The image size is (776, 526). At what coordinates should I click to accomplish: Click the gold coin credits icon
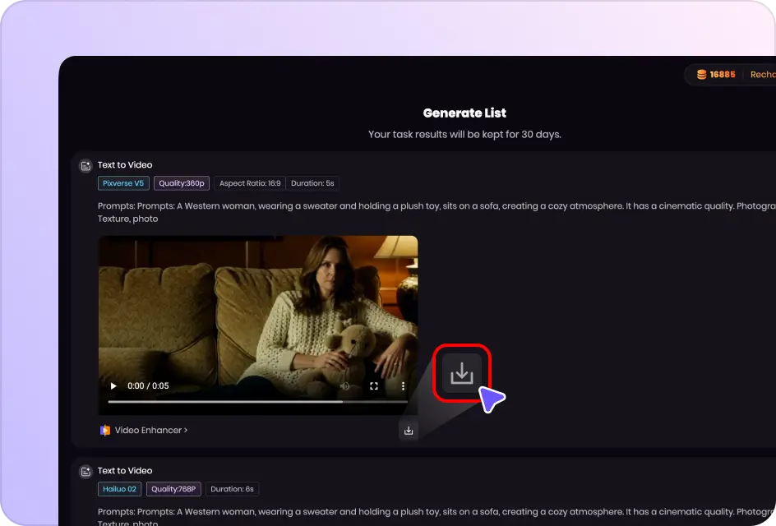(x=701, y=75)
